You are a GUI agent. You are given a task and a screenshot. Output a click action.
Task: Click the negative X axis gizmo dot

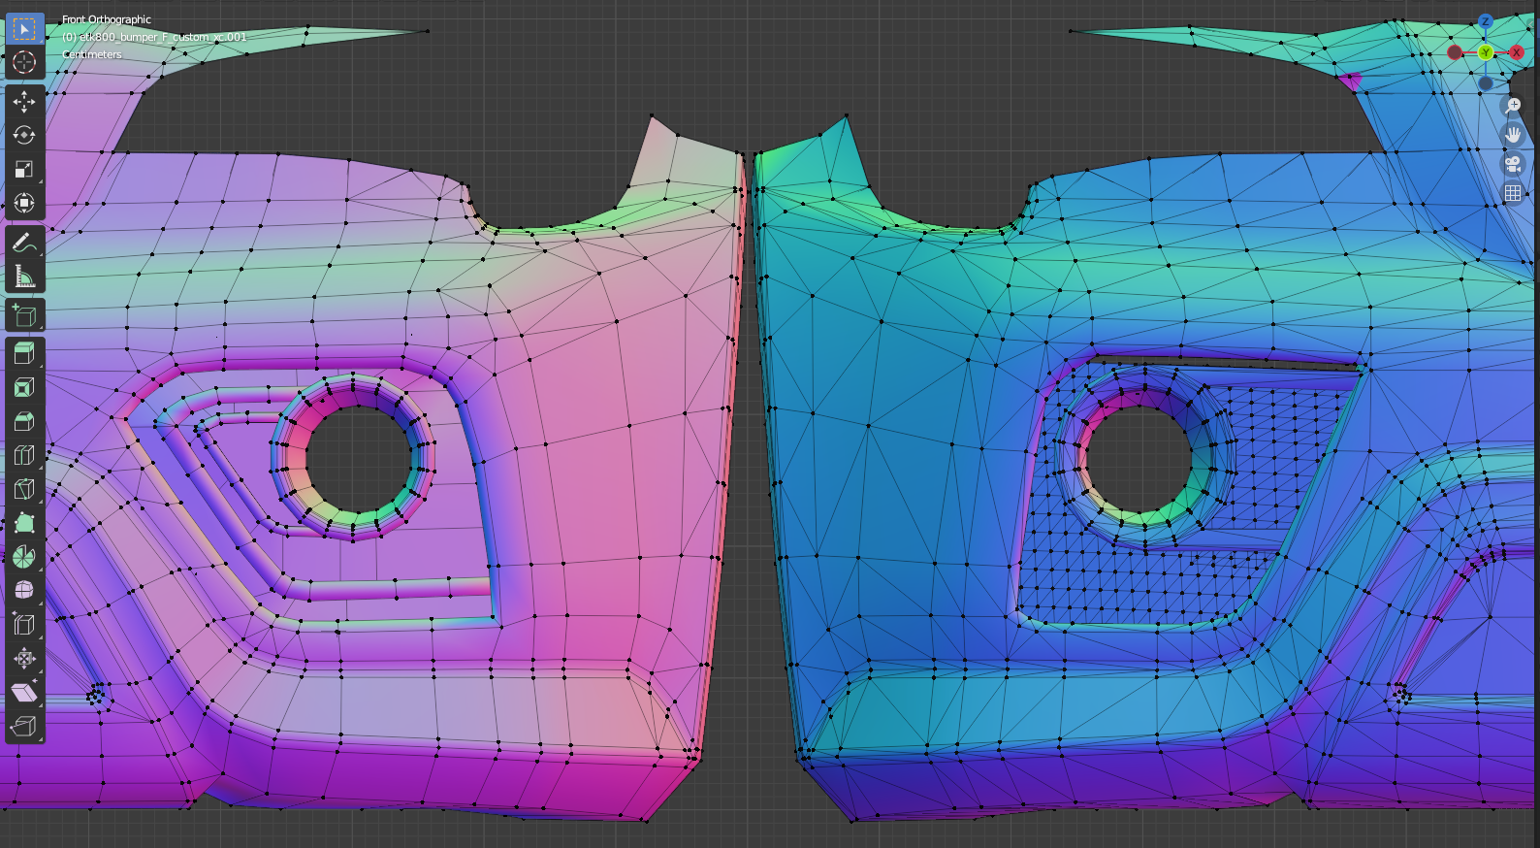pyautogui.click(x=1455, y=52)
